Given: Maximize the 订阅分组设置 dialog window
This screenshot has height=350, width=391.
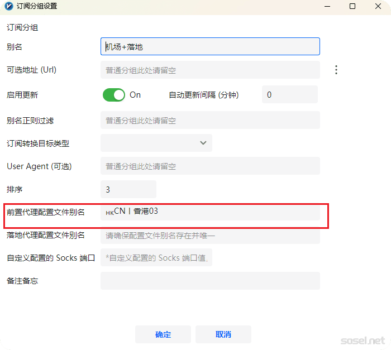Looking at the screenshot, I should click(x=352, y=7).
